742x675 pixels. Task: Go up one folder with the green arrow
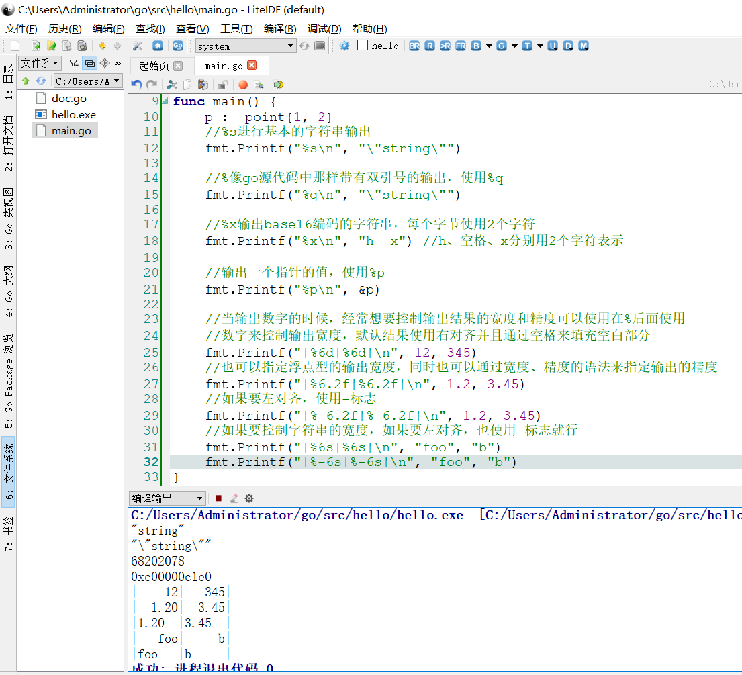pyautogui.click(x=26, y=81)
